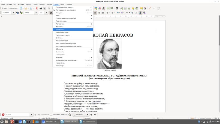Select Источник данных адресной книги
The width and height of the screenshot is (220, 124).
point(73,46)
